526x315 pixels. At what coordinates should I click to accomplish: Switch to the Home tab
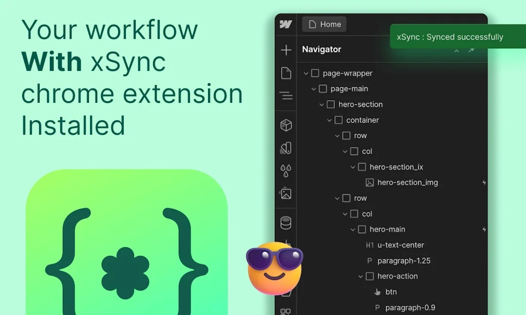tap(324, 24)
